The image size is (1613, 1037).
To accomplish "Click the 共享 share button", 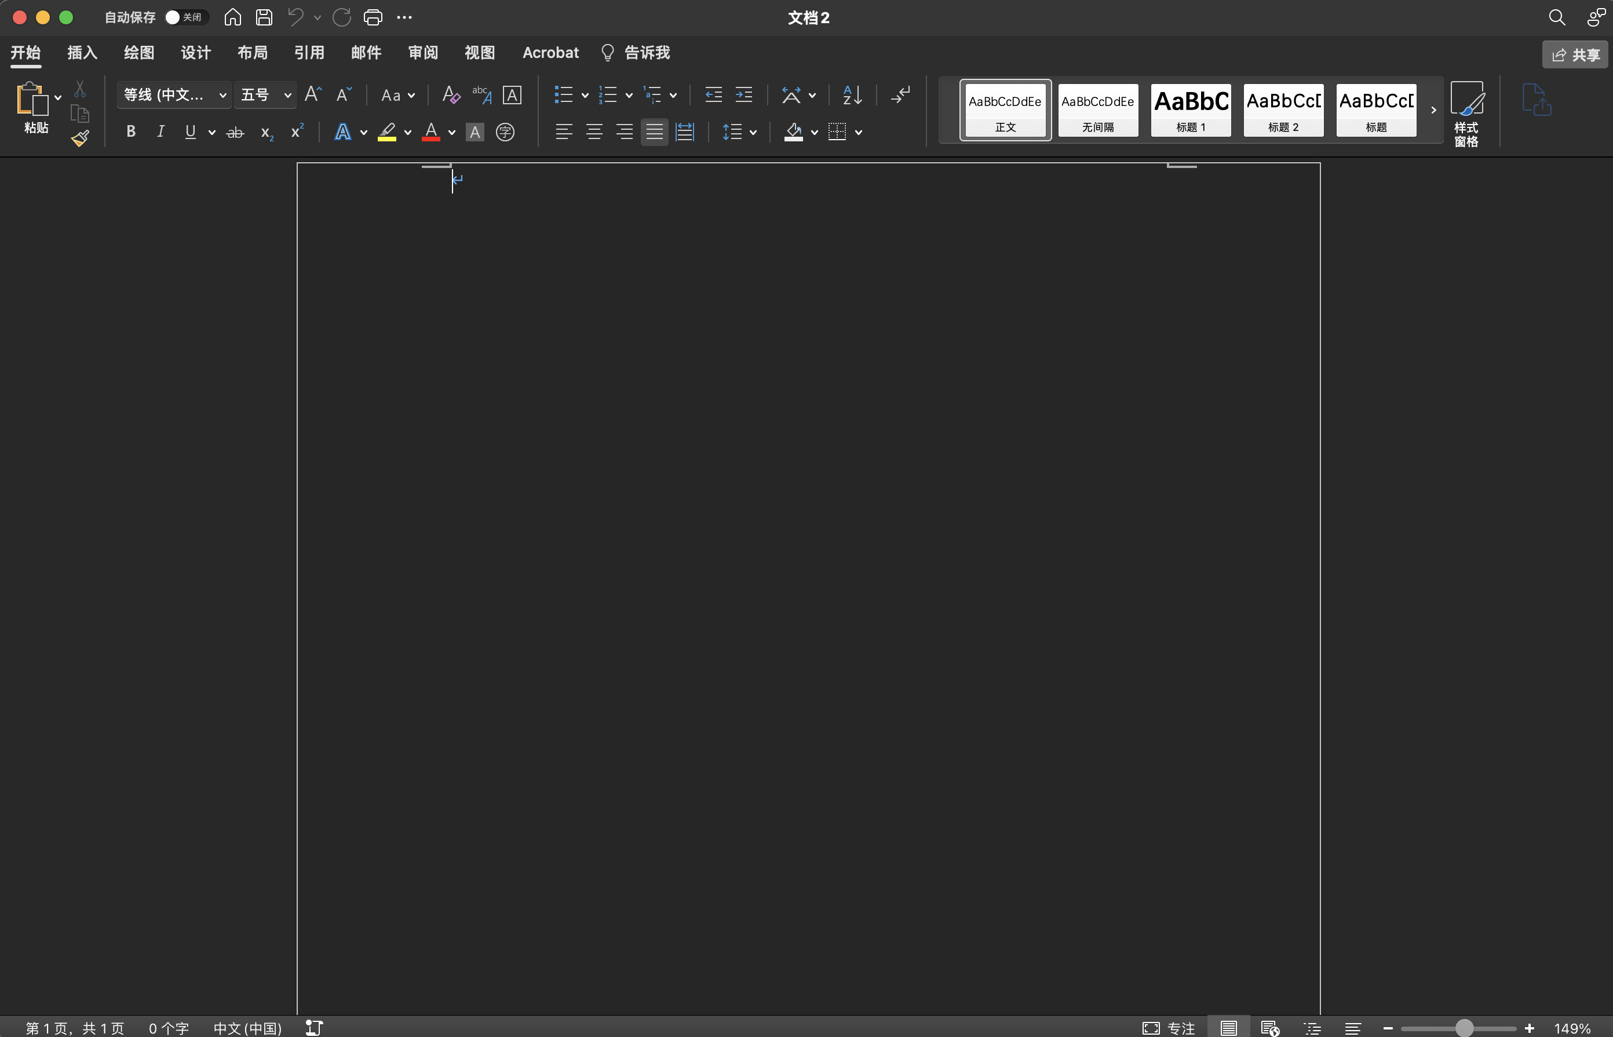I will pos(1575,54).
